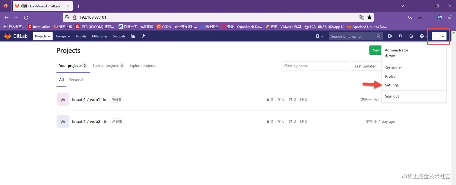Click the issues count of web2

(304, 122)
